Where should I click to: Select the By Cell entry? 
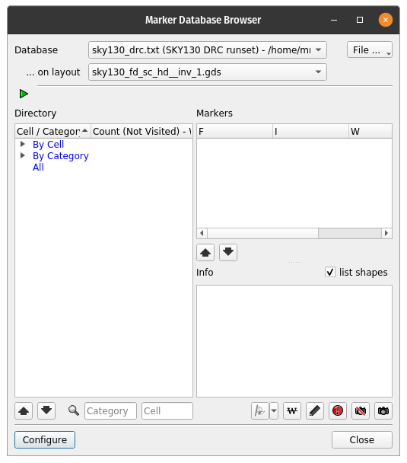pos(48,145)
